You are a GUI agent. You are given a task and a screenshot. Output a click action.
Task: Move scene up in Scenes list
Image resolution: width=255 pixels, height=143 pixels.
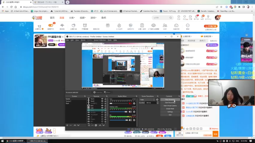(75, 125)
